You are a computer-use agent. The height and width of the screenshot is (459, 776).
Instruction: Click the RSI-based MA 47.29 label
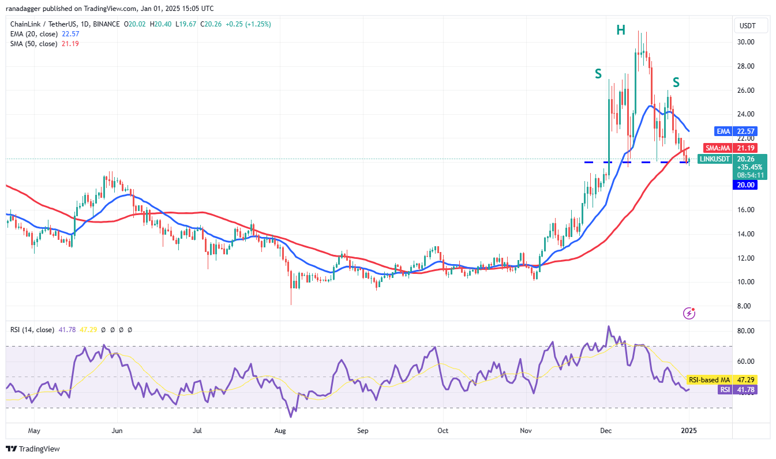[721, 381]
